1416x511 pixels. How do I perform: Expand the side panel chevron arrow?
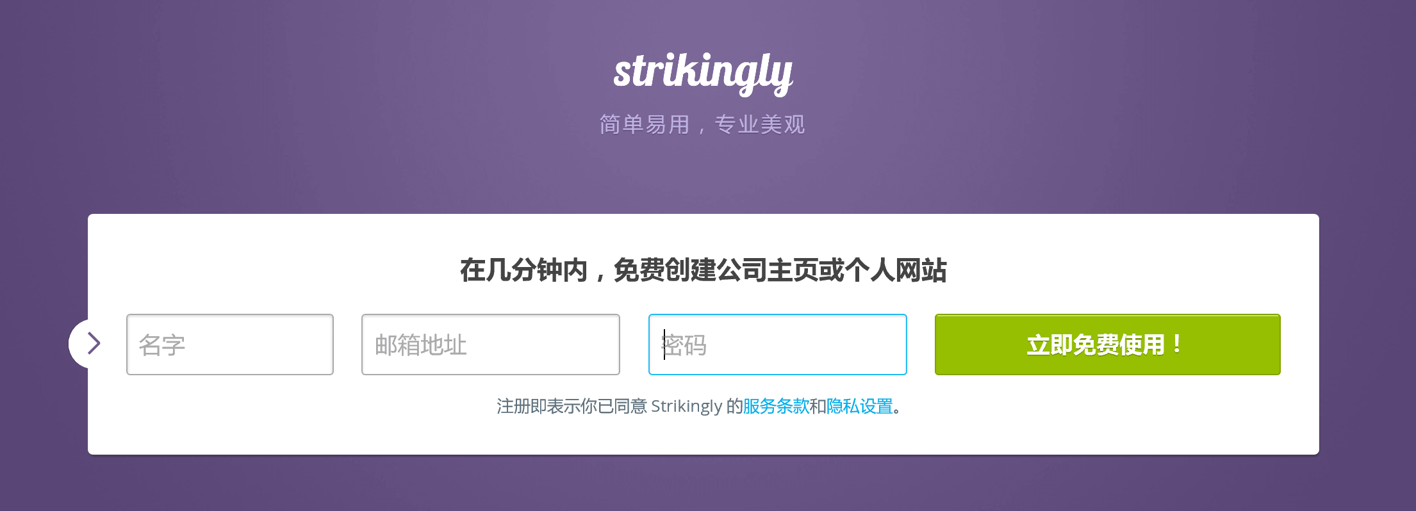pyautogui.click(x=94, y=344)
